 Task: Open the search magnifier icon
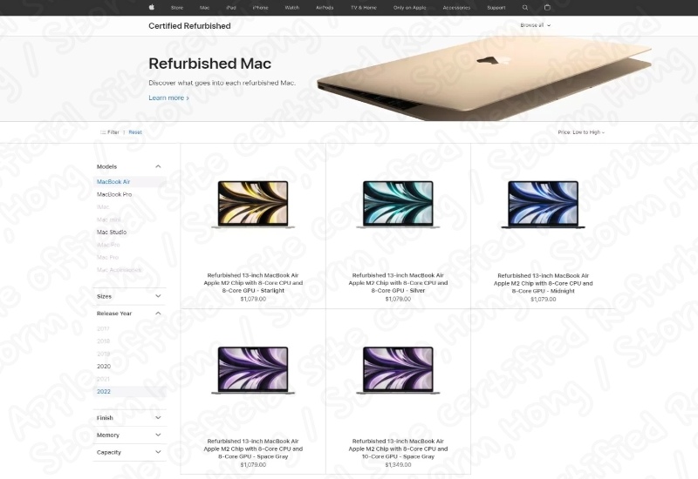pos(525,8)
